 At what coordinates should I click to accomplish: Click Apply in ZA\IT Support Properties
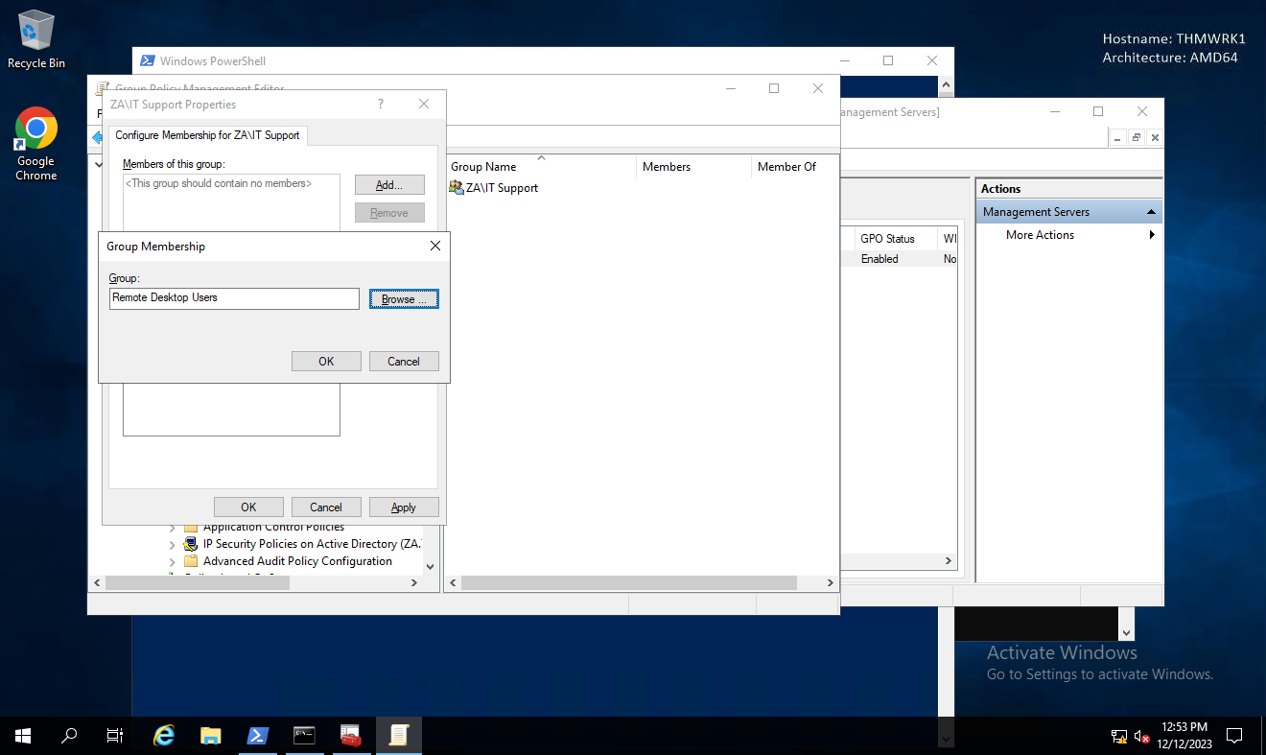(404, 507)
